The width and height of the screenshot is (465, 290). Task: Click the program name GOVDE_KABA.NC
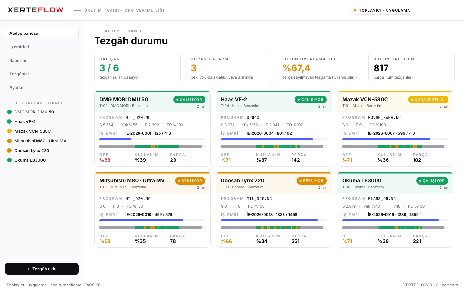(384, 117)
